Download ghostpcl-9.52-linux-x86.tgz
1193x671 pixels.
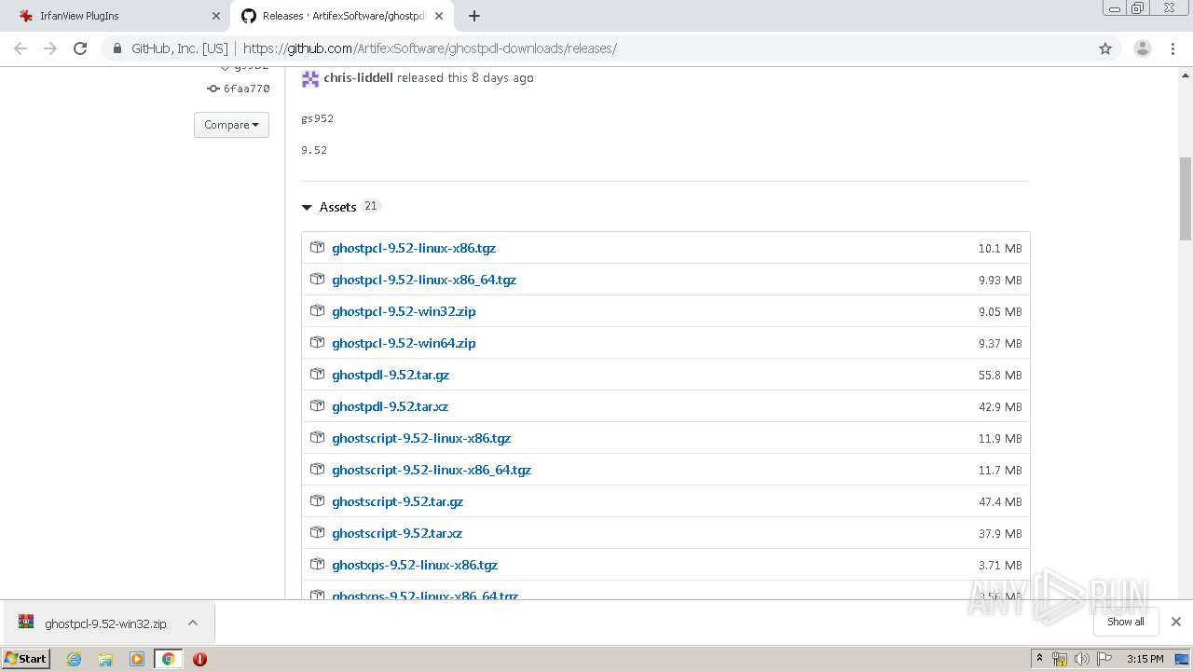pyautogui.click(x=414, y=248)
